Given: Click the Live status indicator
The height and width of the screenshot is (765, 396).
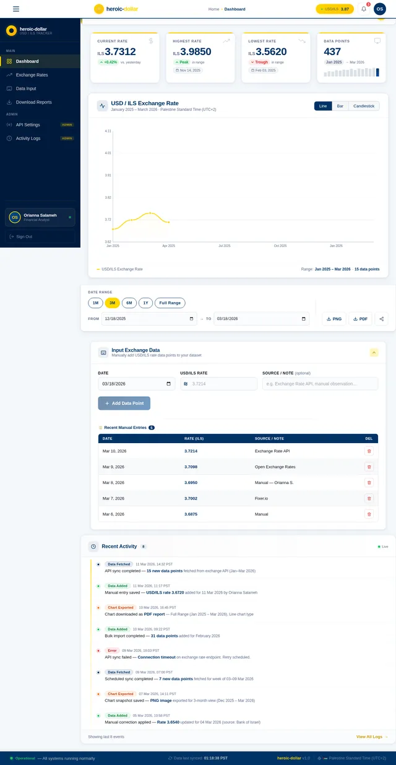Looking at the screenshot, I should (383, 547).
